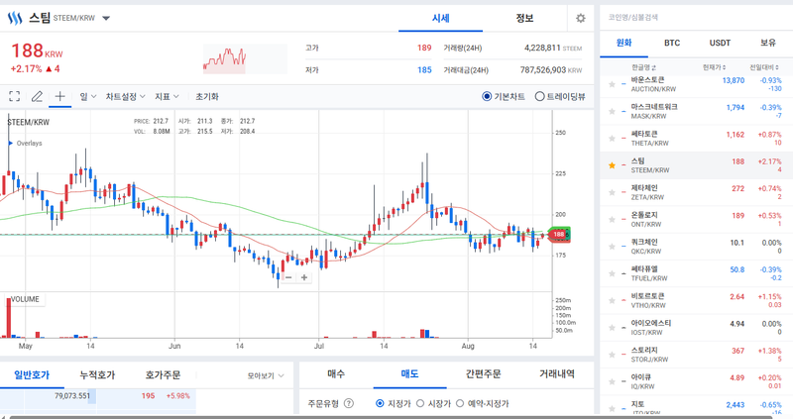Favorite the STORJ/KRW row star
This screenshot has width=793, height=419.
coord(612,355)
